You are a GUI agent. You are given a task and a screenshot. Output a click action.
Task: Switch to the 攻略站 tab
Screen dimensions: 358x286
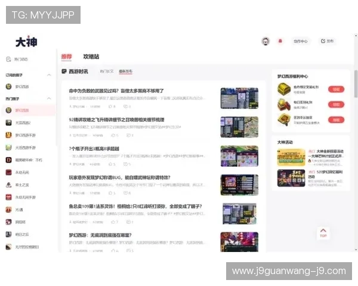(x=91, y=57)
